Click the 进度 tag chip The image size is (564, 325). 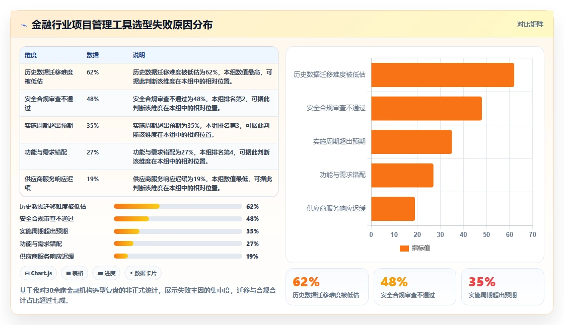pos(106,273)
